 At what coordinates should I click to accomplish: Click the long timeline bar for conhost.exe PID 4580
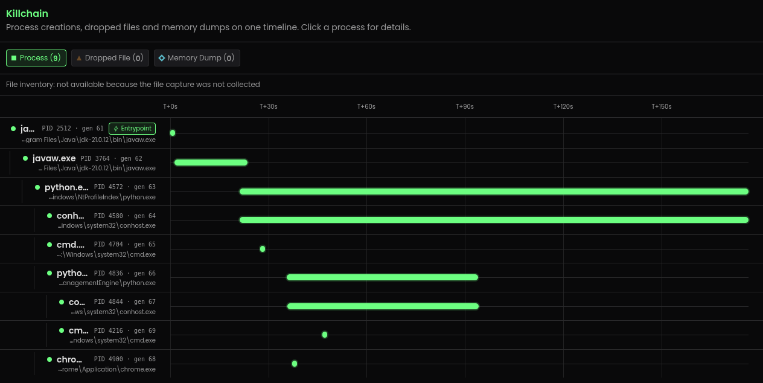tap(494, 220)
